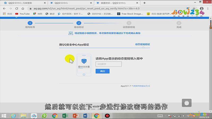Click the blue 确定 button

click(x=103, y=71)
